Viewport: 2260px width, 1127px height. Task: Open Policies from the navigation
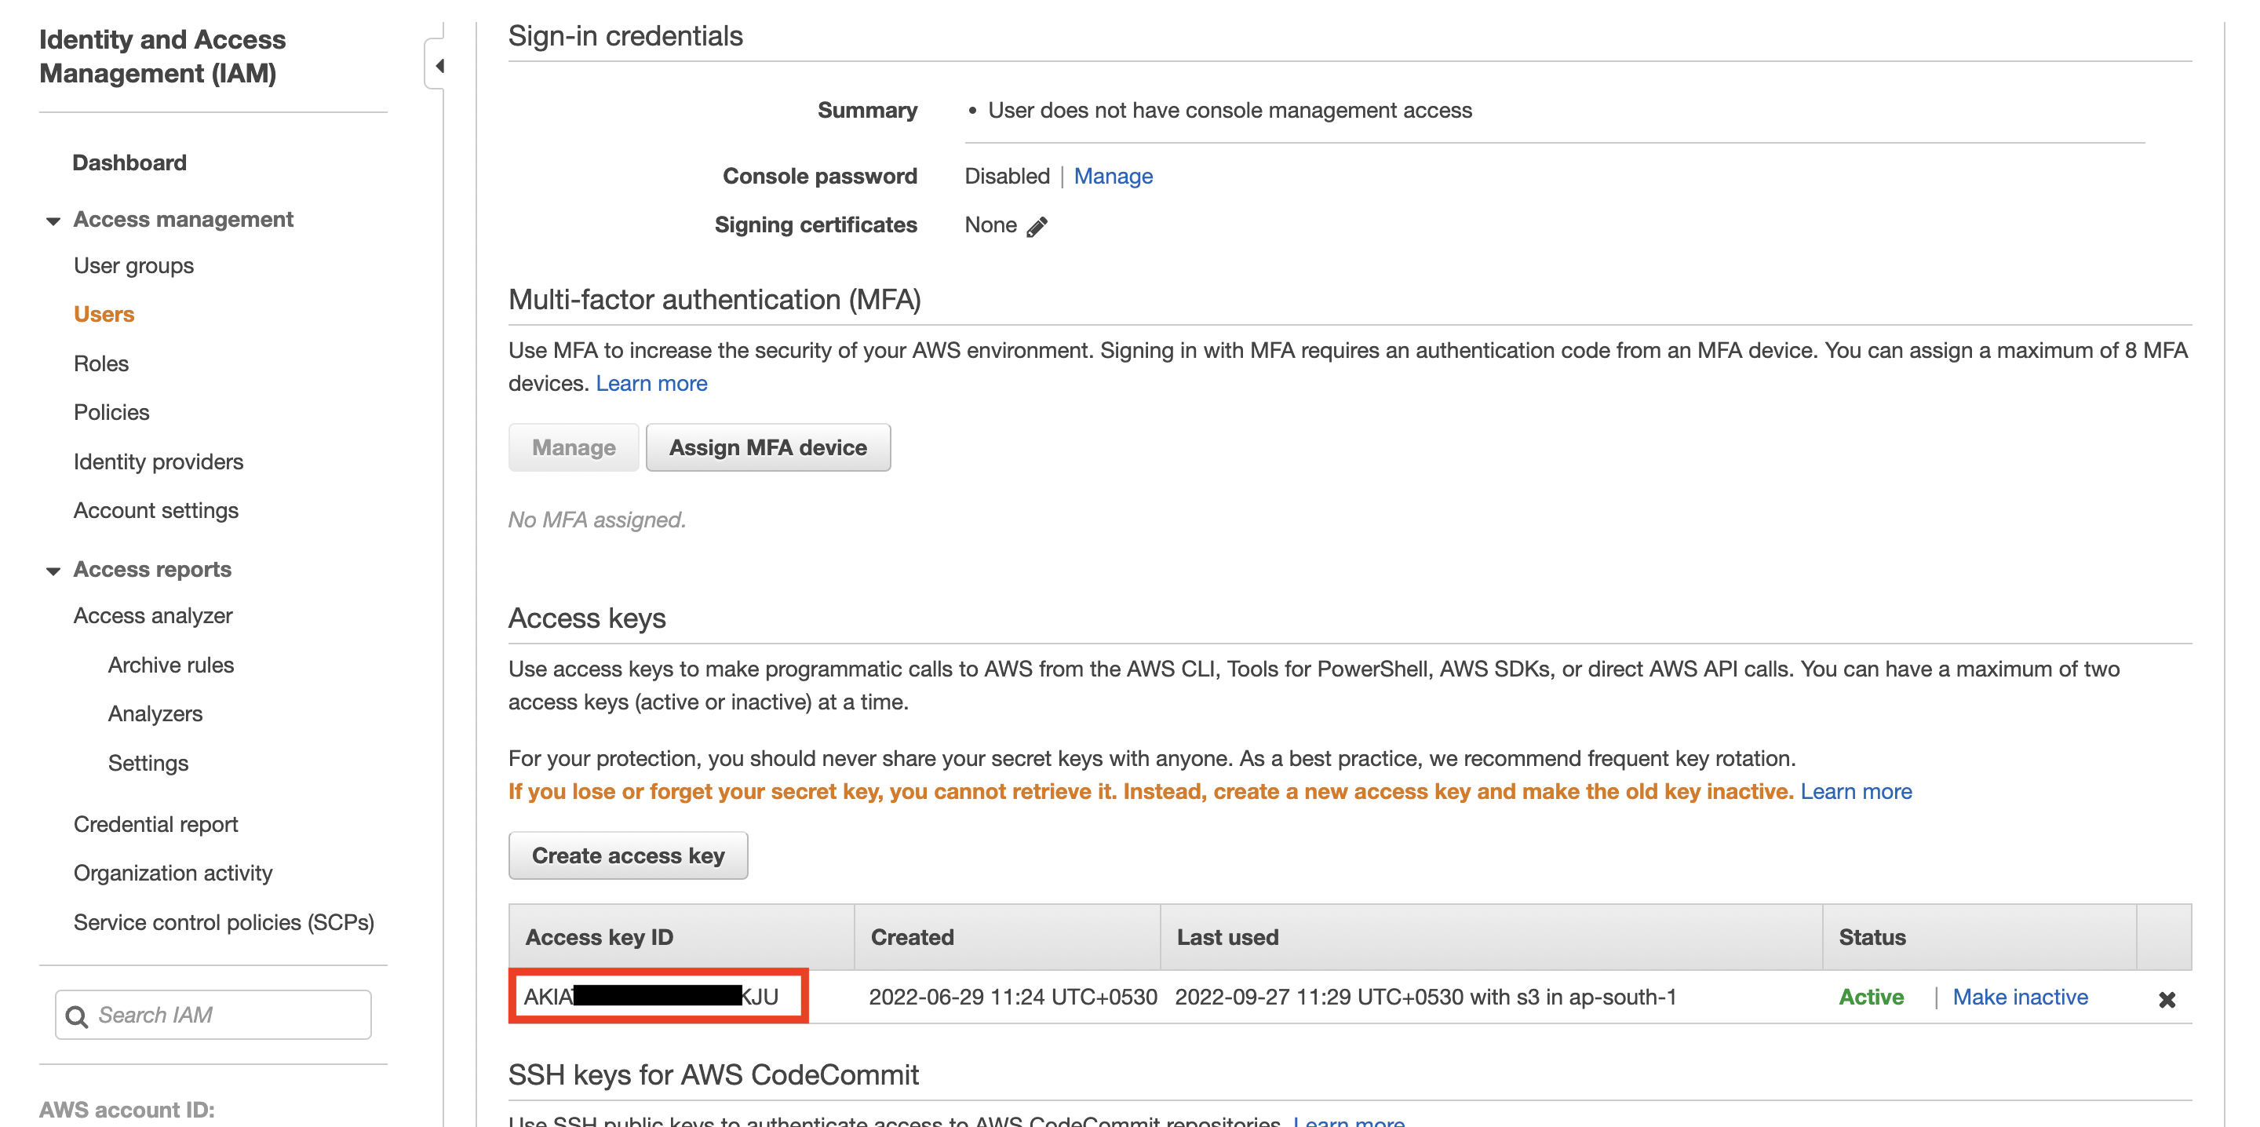111,413
